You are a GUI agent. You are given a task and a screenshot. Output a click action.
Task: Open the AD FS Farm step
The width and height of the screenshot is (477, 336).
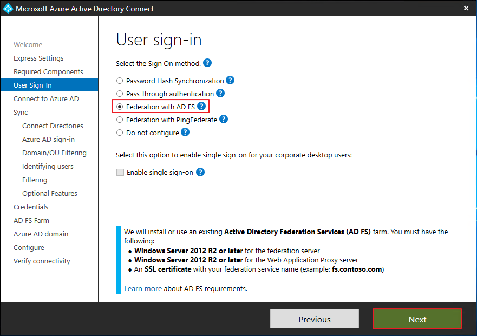[x=31, y=220]
